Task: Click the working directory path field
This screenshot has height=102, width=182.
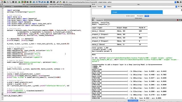Action: click(x=121, y=2)
